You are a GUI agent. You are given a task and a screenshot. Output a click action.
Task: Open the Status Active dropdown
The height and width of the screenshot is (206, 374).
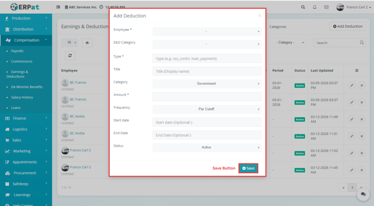pyautogui.click(x=207, y=148)
